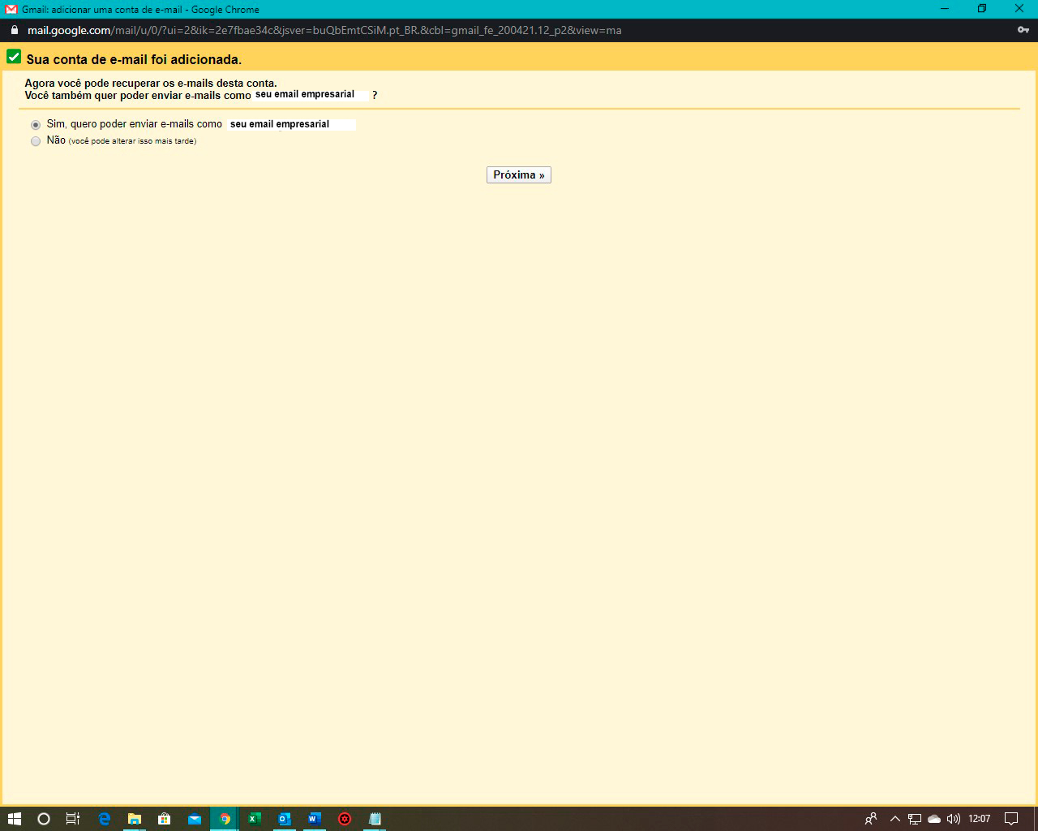Open File Explorer from taskbar
The image size is (1038, 831).
coord(135,819)
